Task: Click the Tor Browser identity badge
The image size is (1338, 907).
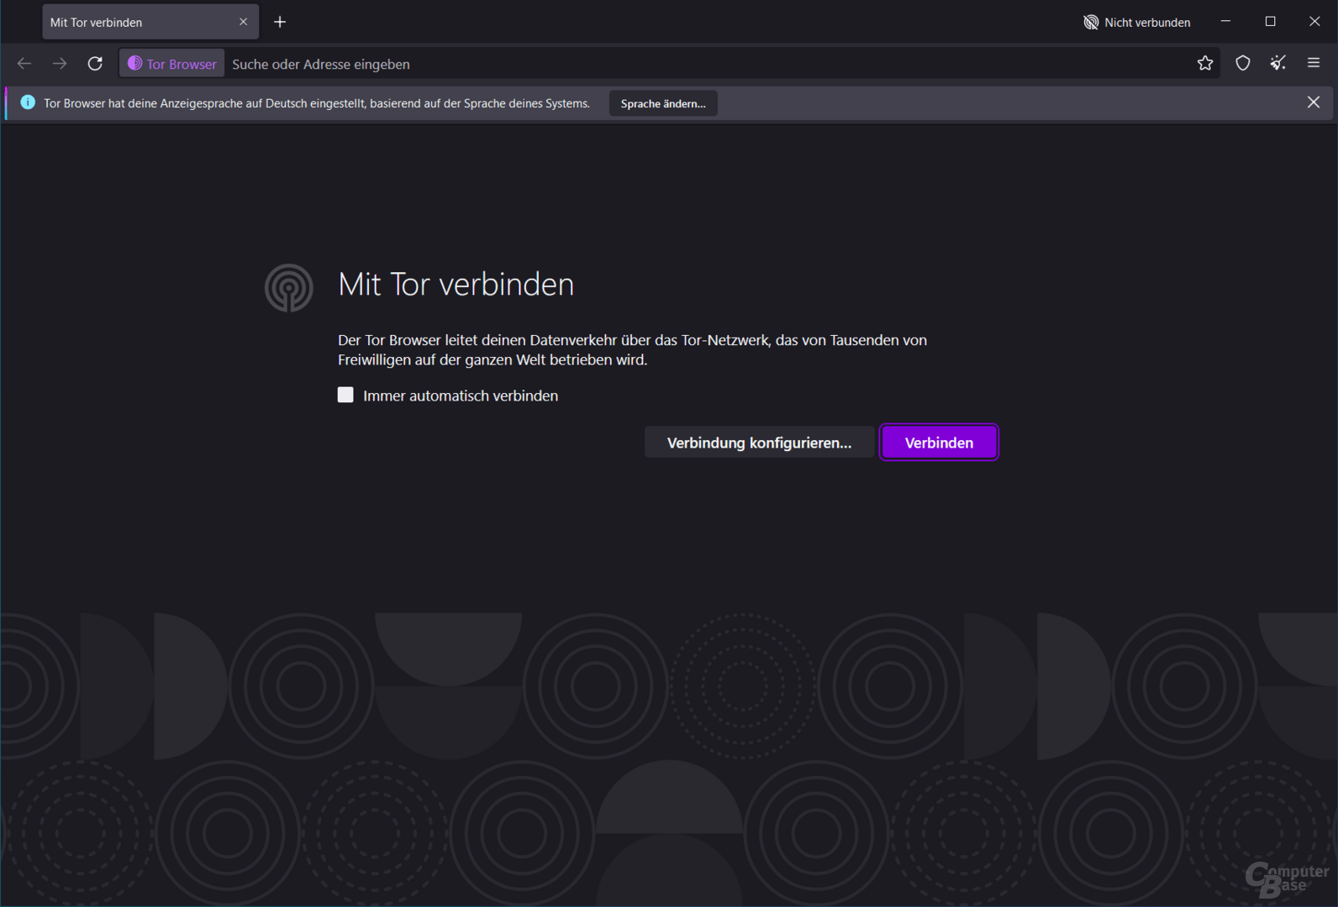Action: click(172, 64)
